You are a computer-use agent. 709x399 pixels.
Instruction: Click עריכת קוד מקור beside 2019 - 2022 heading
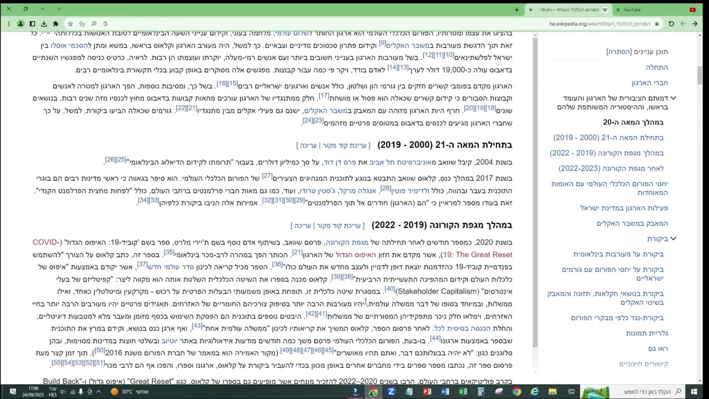[x=338, y=226]
